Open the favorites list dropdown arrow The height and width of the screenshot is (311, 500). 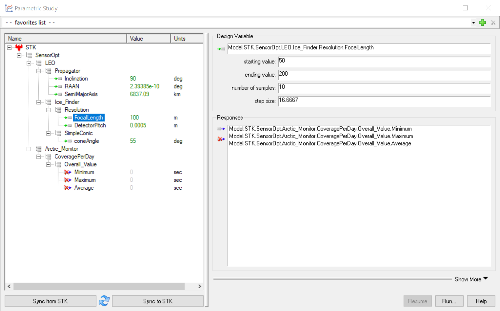[x=473, y=23]
